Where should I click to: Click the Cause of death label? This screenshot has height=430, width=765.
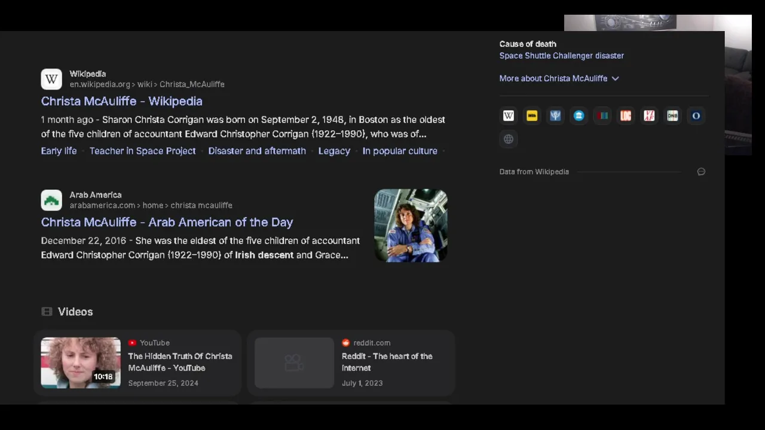(528, 44)
